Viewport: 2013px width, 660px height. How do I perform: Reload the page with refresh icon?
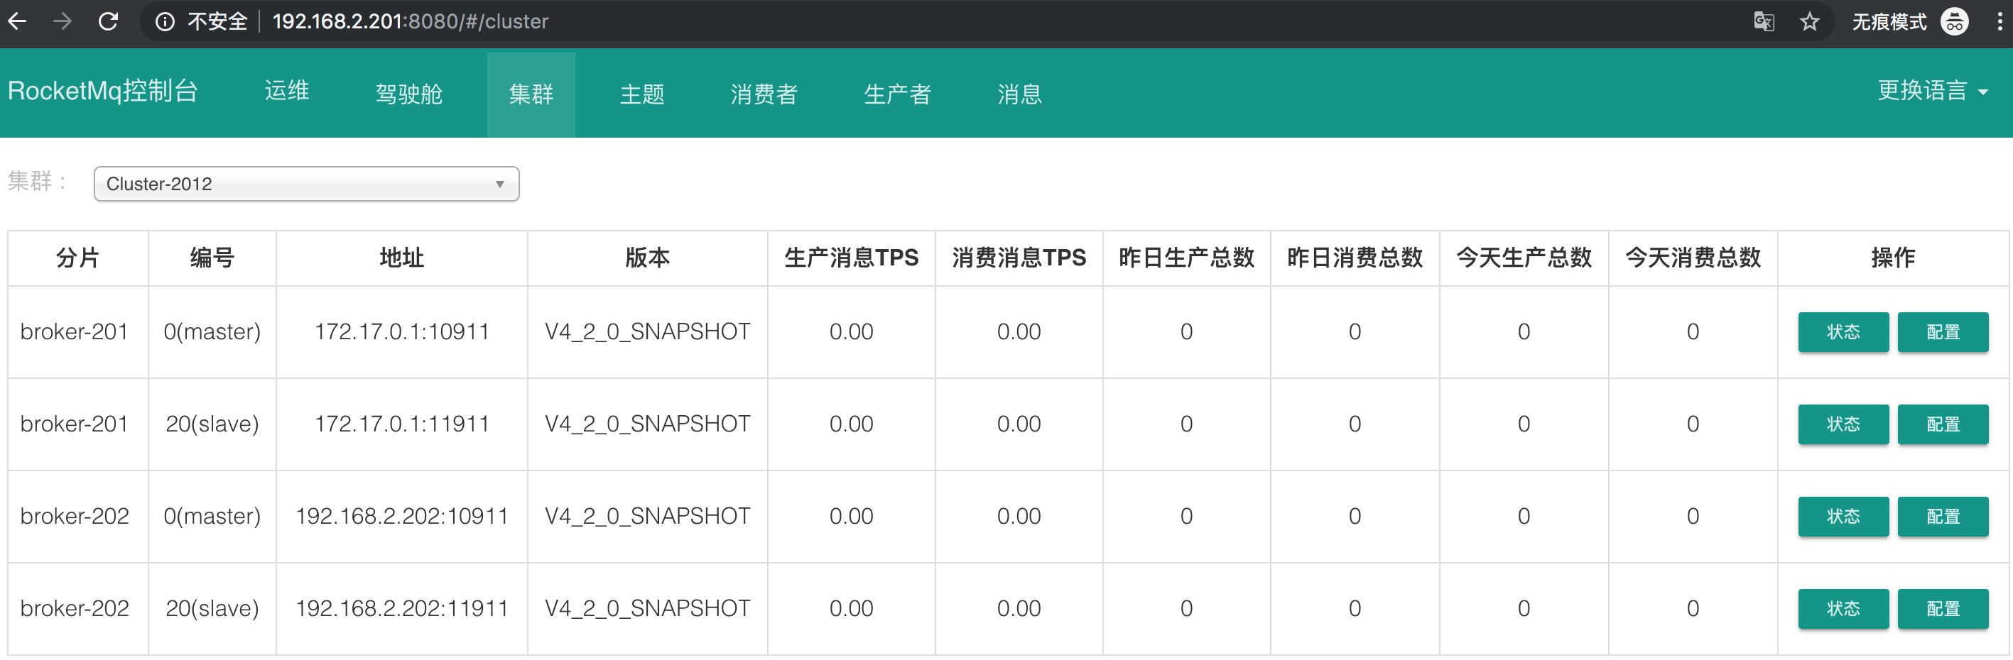[108, 21]
